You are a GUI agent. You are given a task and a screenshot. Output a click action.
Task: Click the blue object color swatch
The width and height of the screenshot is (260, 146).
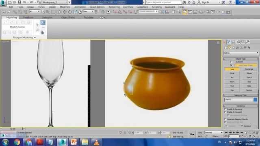point(256,100)
